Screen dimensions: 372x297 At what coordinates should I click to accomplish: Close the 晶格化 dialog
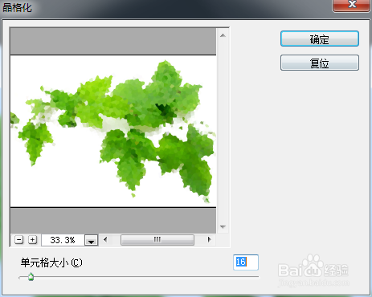coord(352,5)
